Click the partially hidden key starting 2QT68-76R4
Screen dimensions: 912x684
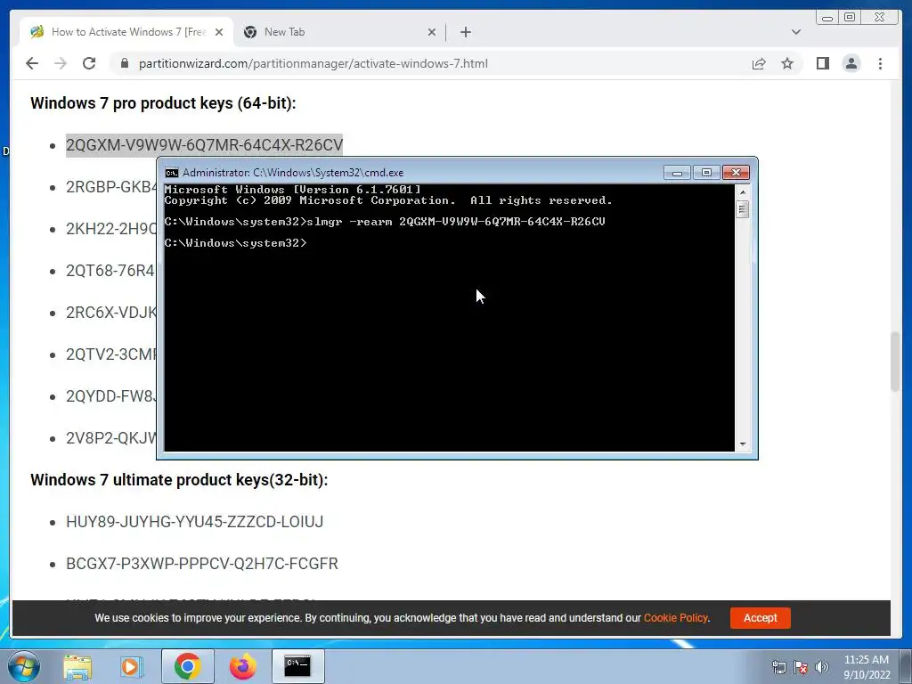pos(110,271)
